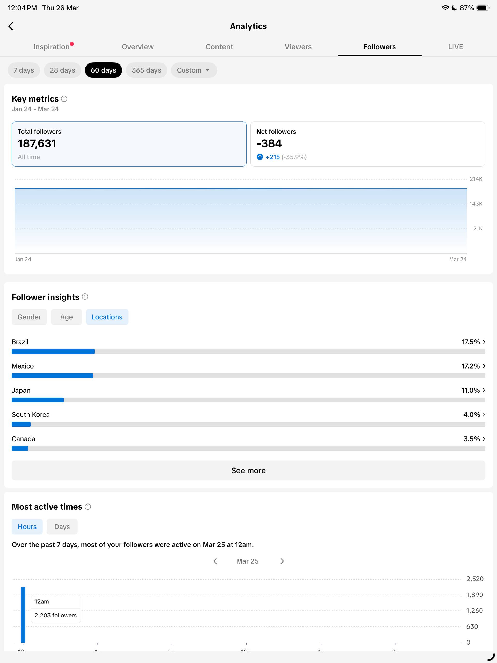Open the Inspiration tab
The image size is (497, 663).
[x=52, y=47]
